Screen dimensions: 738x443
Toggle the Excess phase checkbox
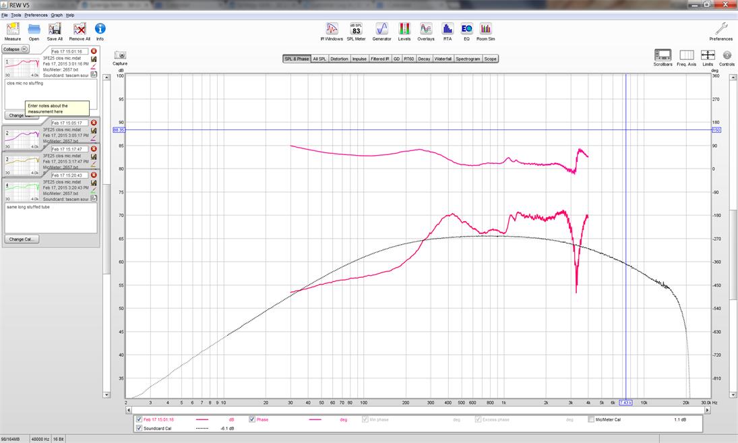click(479, 419)
